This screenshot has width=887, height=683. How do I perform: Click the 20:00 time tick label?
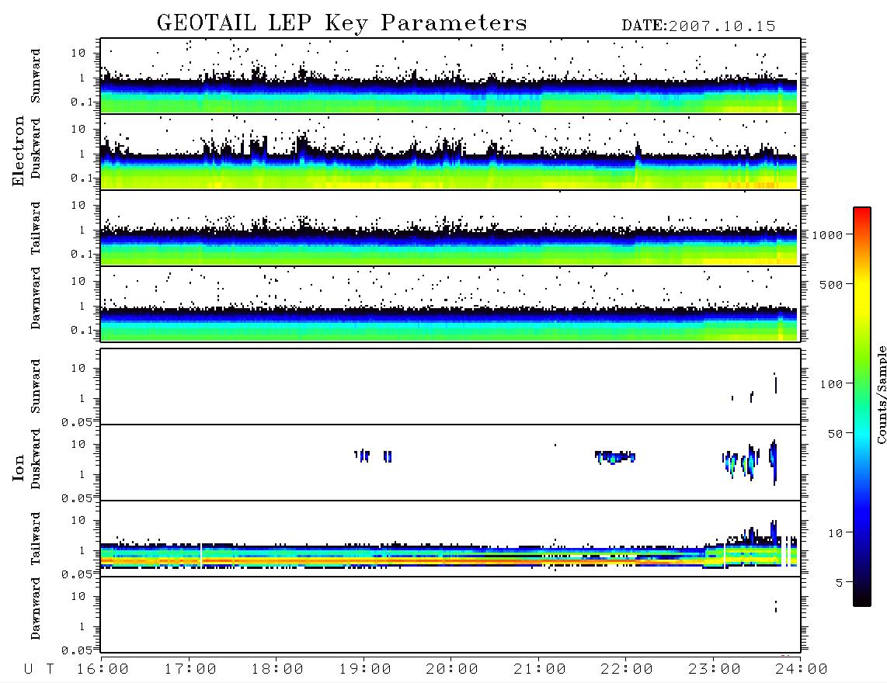[452, 670]
